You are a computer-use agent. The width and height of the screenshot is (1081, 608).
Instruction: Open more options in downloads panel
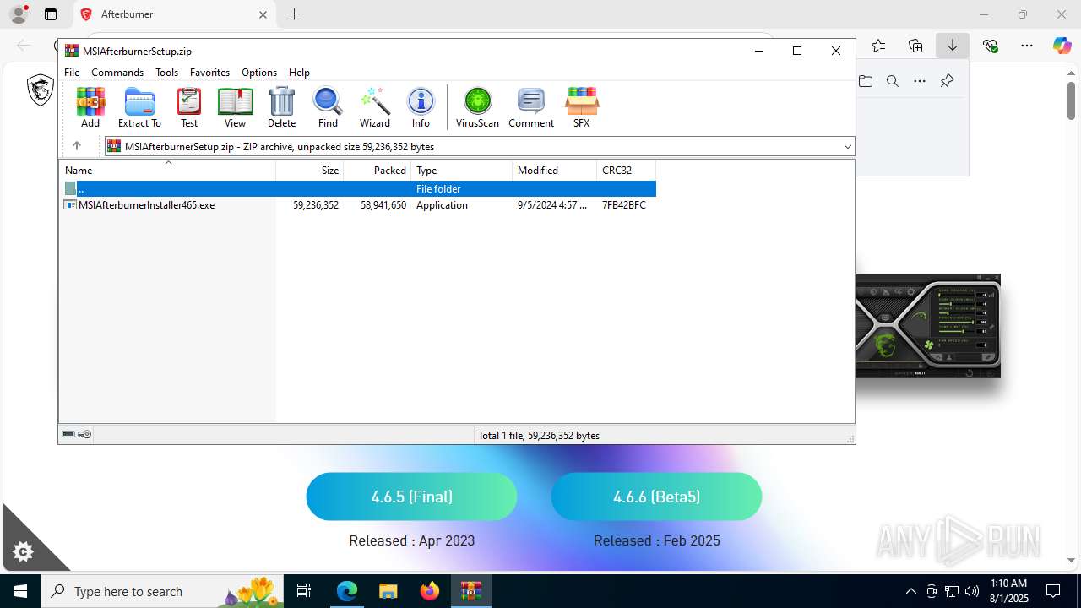click(920, 81)
